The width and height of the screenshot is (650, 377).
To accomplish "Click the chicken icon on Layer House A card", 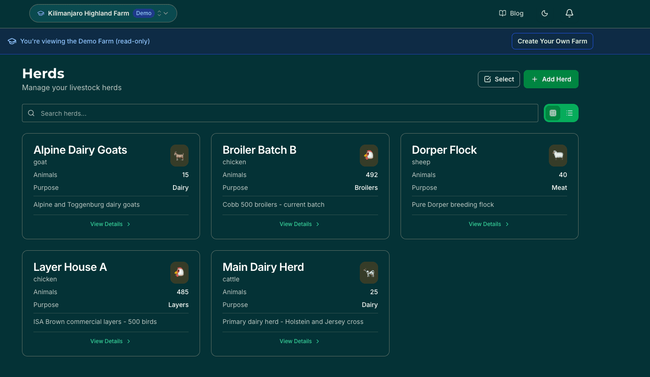I will tap(179, 273).
